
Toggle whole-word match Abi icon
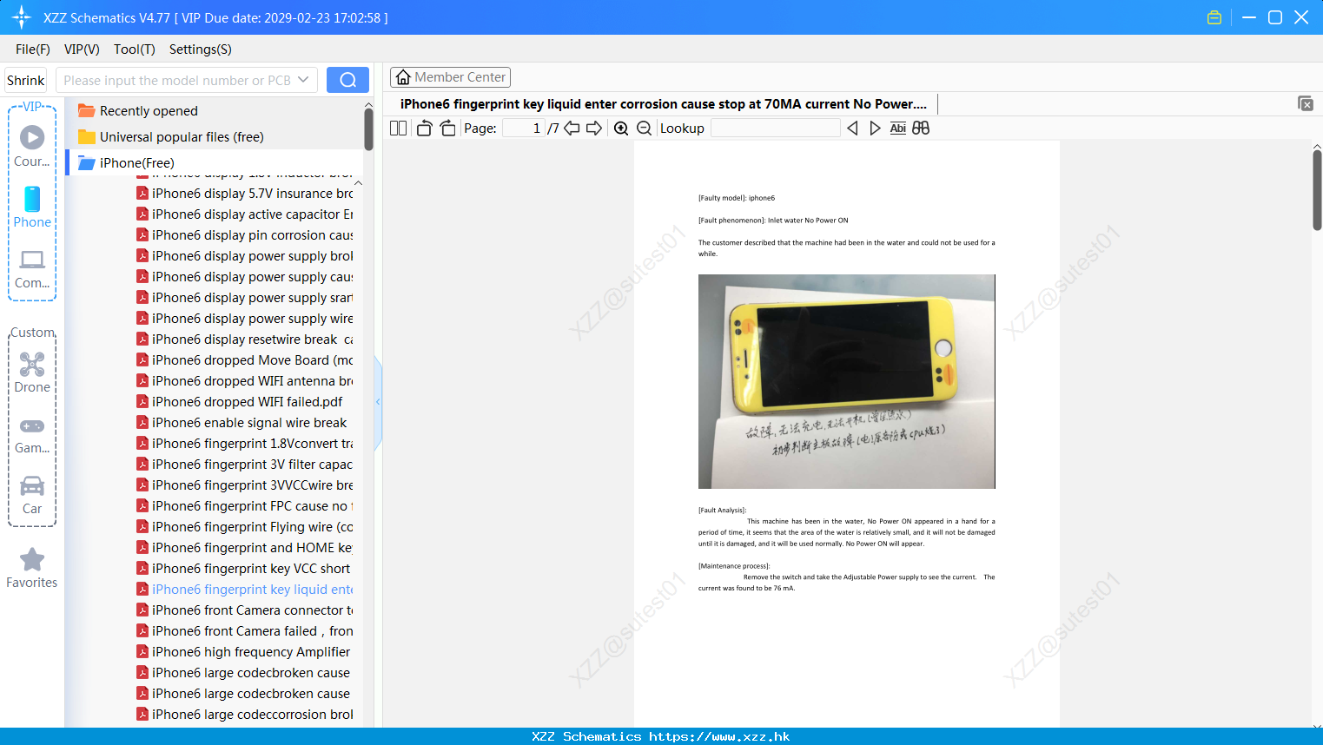[x=898, y=129]
